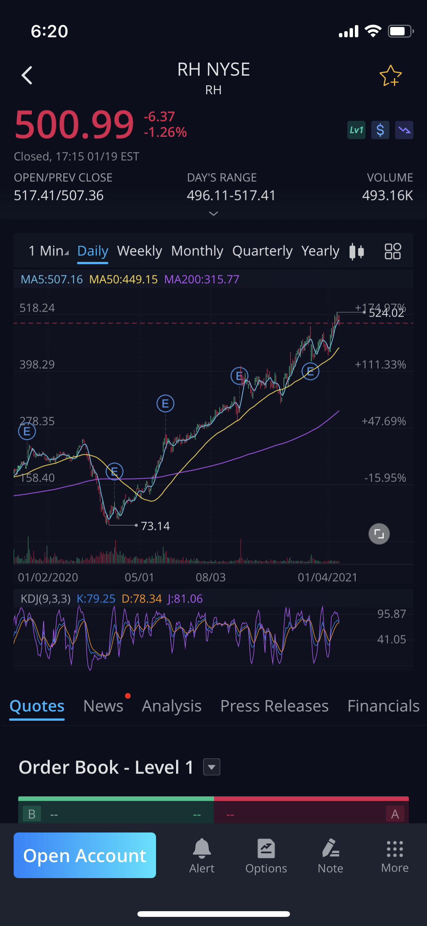Tap the back arrow icon
This screenshot has width=427, height=926.
27,75
